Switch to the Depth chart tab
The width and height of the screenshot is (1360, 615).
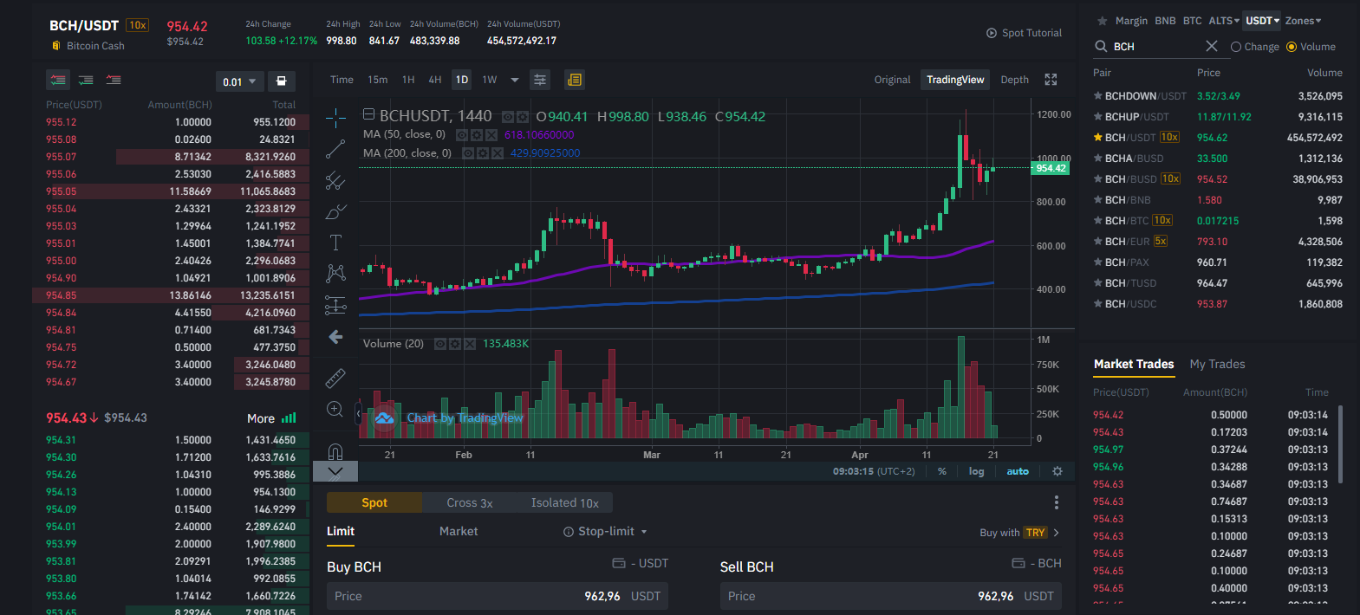click(x=1014, y=80)
